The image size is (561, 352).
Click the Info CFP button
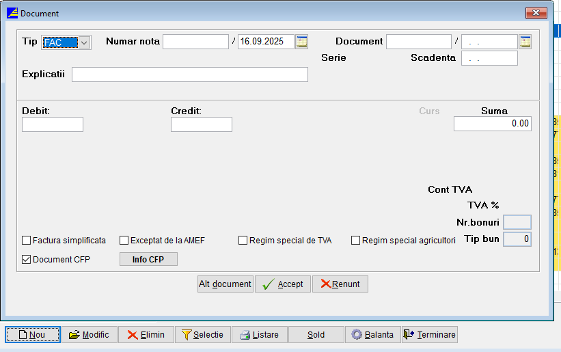(x=148, y=260)
